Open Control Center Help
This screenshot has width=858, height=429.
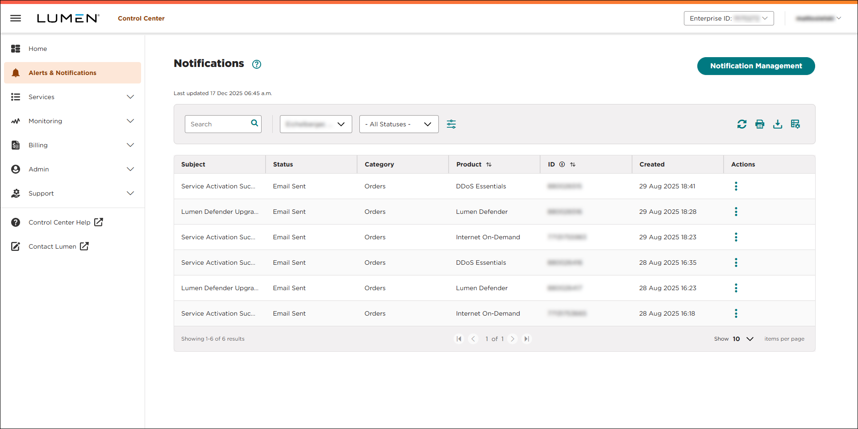pos(59,222)
